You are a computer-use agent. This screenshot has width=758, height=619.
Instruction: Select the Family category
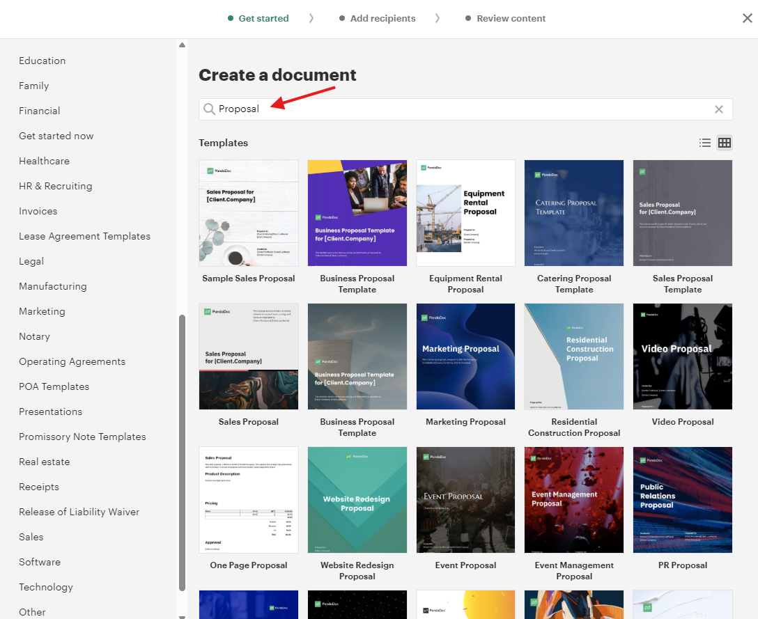34,86
